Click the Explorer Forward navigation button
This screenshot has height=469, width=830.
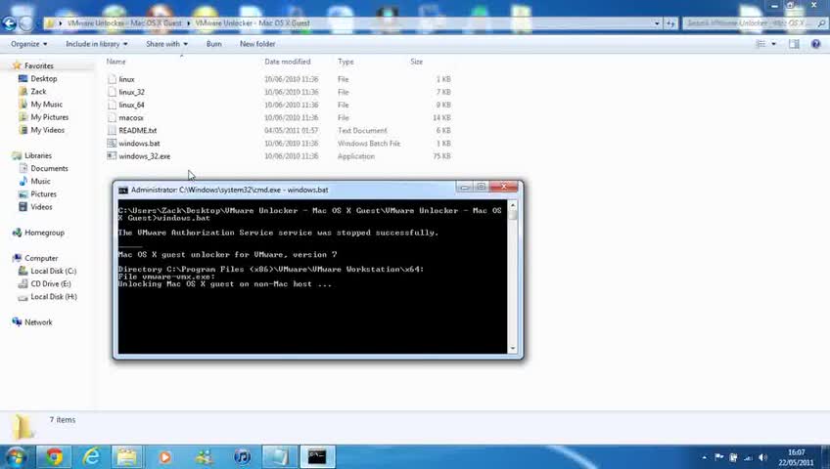[x=25, y=23]
